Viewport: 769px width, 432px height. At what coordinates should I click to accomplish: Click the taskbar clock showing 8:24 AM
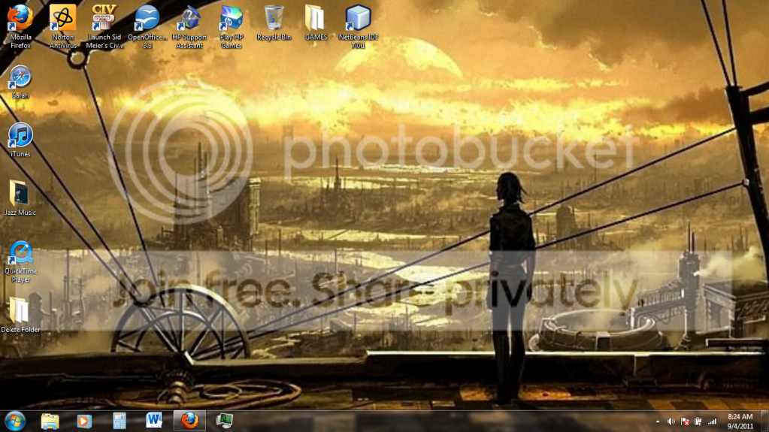[740, 421]
